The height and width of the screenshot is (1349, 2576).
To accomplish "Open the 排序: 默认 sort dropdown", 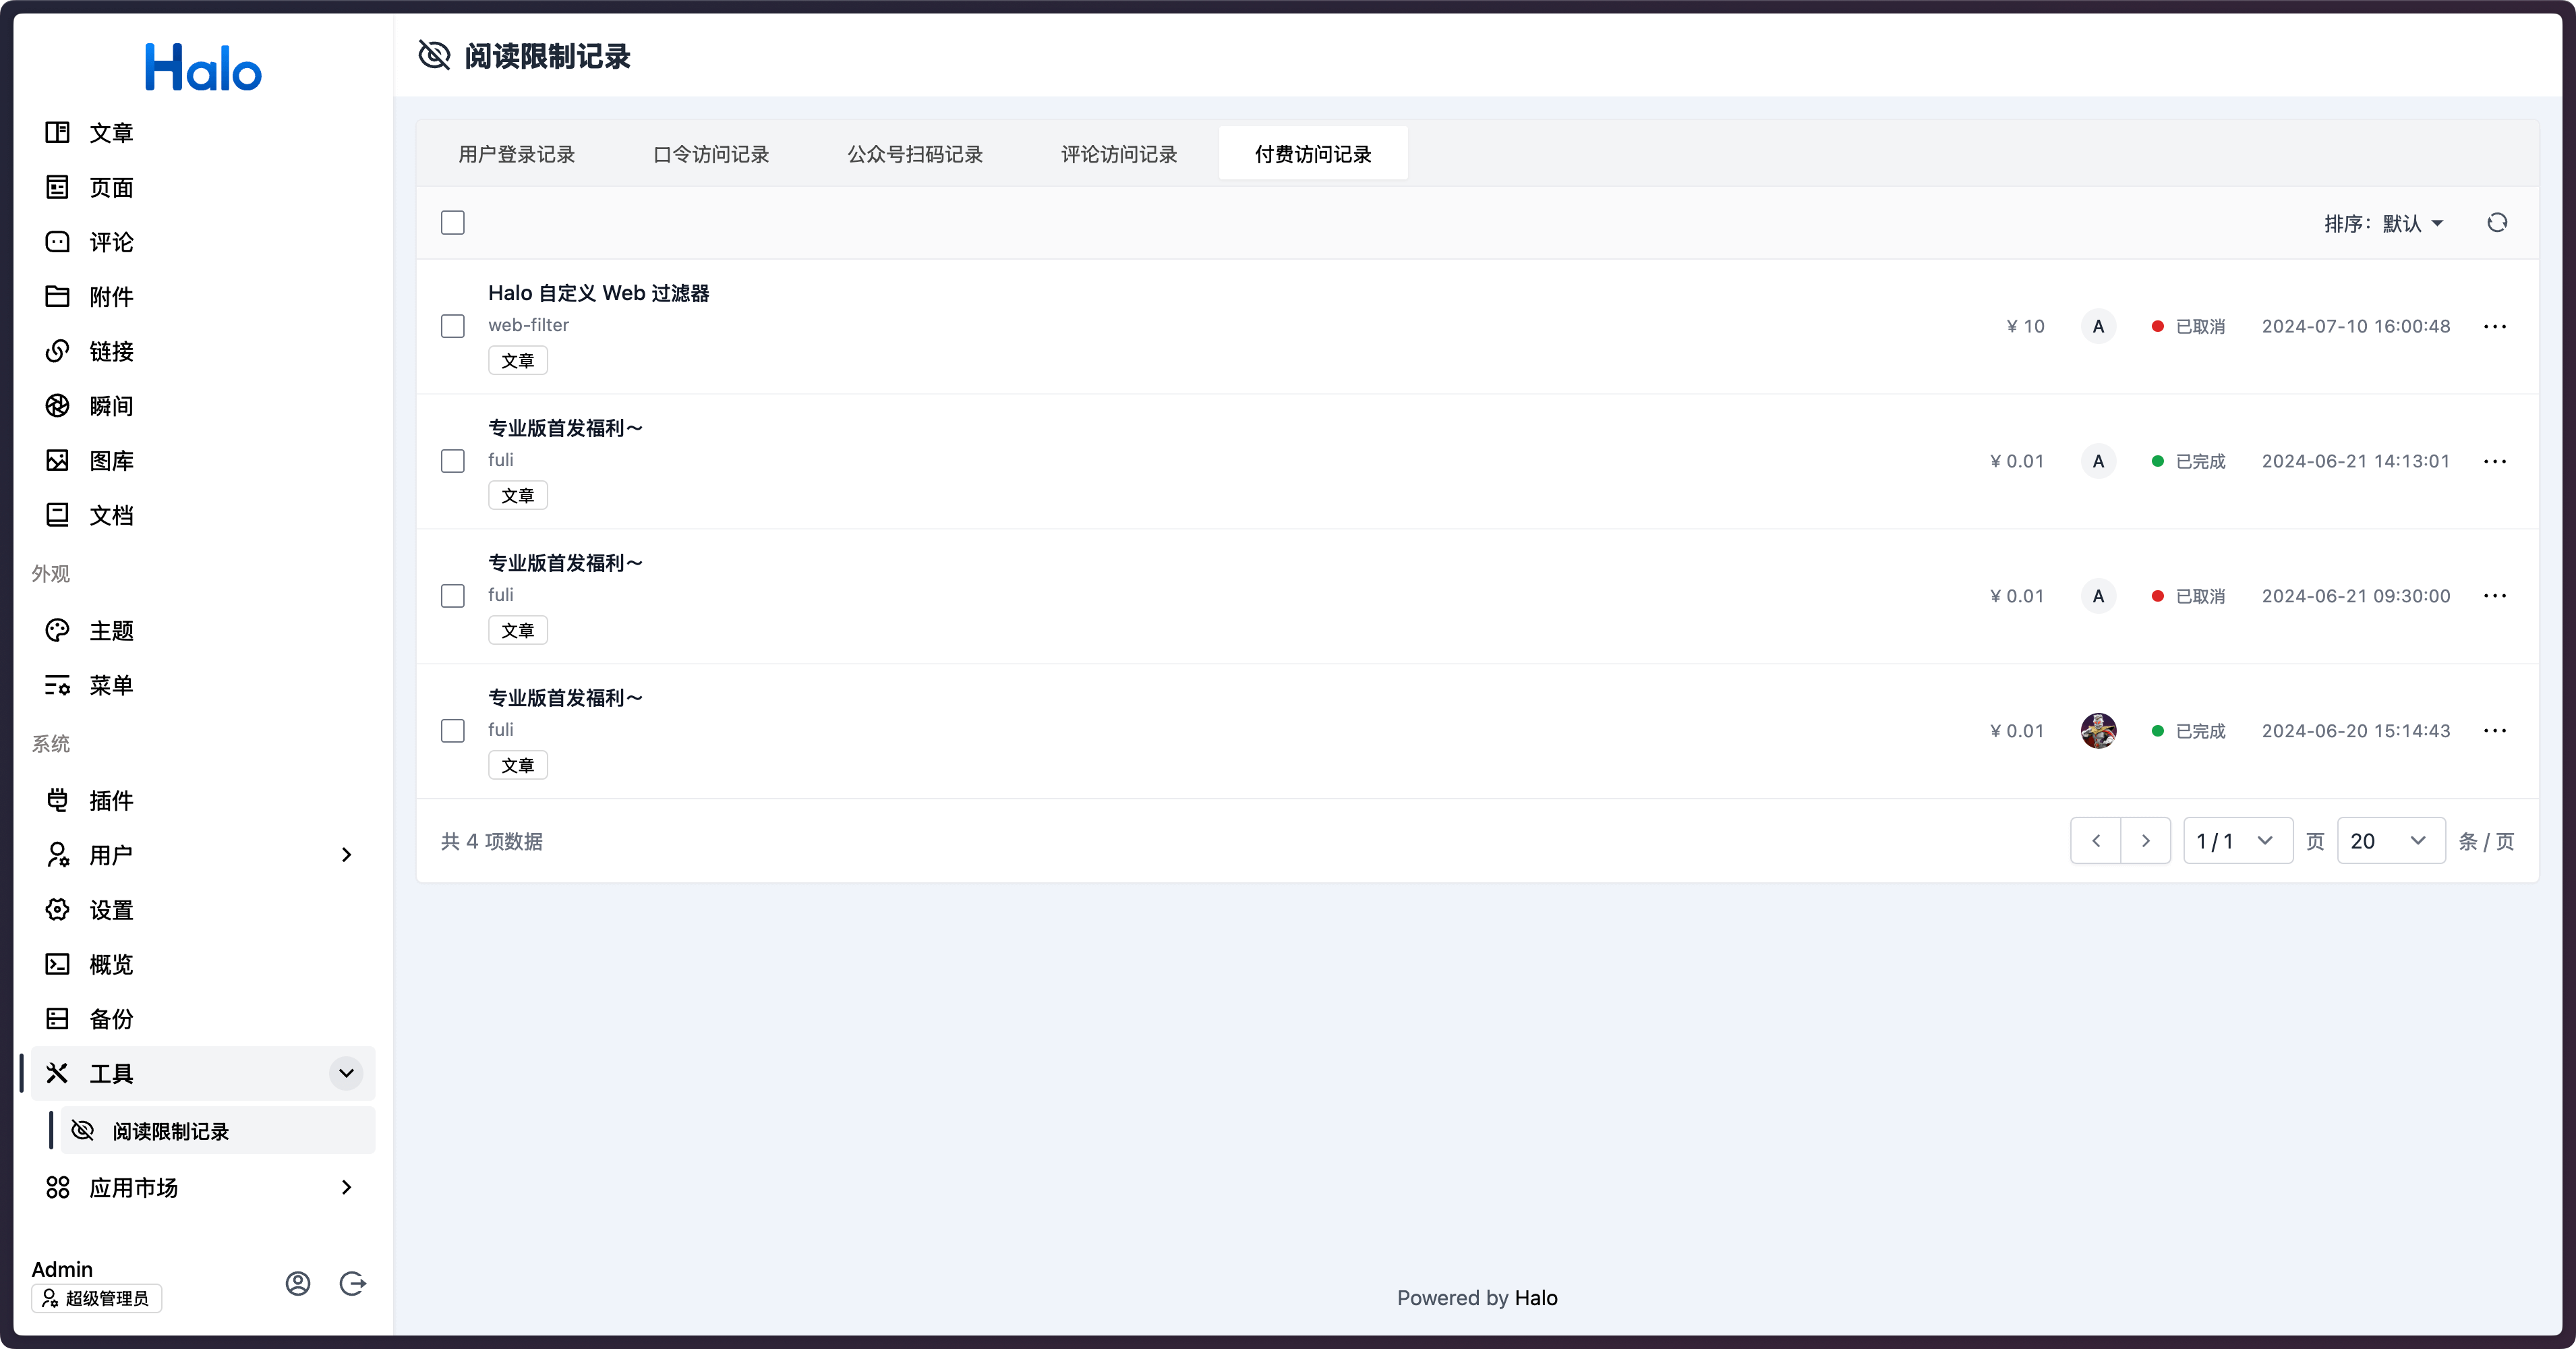I will tap(2384, 223).
